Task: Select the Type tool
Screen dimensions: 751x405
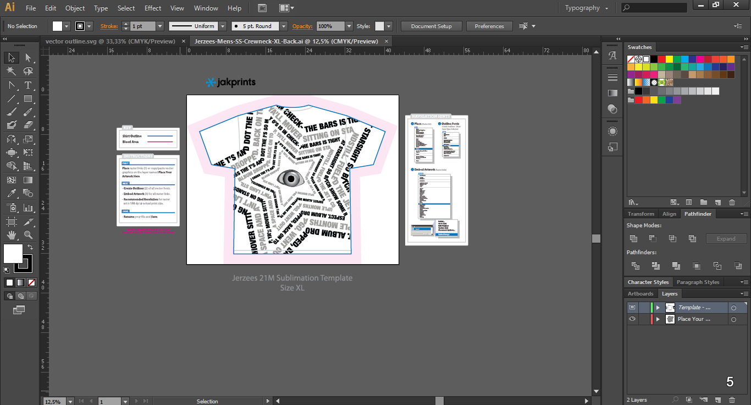Action: (29, 85)
